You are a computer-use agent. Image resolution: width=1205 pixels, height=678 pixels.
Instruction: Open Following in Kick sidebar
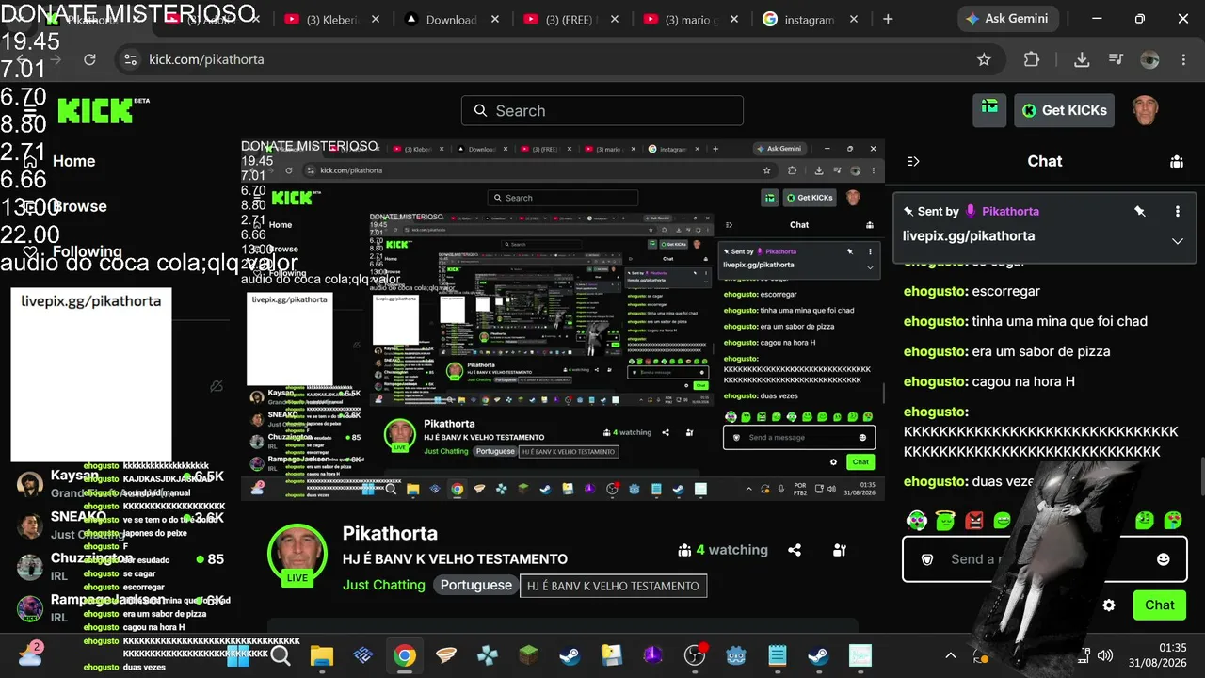[87, 251]
